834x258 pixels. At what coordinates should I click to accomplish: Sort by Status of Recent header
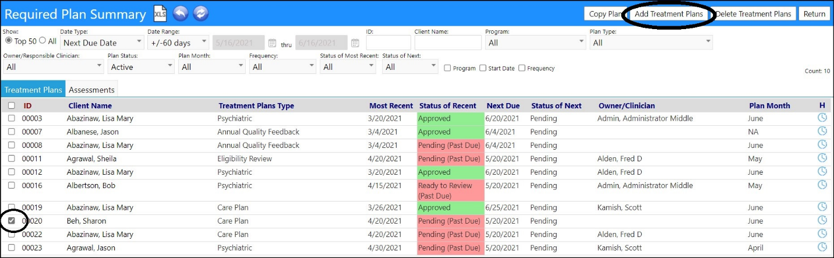[x=448, y=105]
